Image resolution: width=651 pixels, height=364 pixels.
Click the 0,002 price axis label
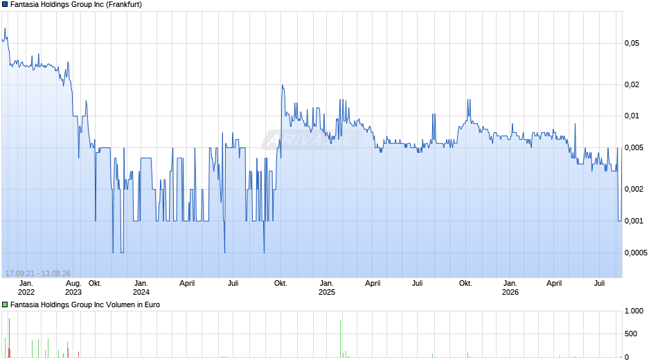(x=634, y=189)
